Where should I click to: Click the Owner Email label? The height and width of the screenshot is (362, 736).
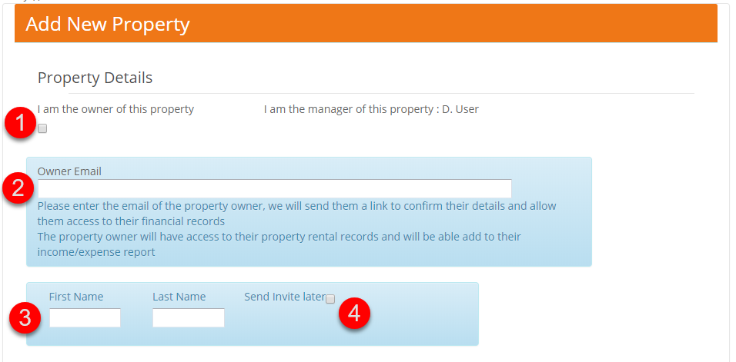click(69, 171)
